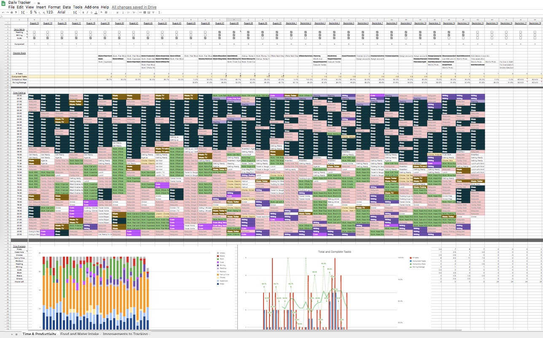Open the 123 number format dropdown

(x=50, y=12)
